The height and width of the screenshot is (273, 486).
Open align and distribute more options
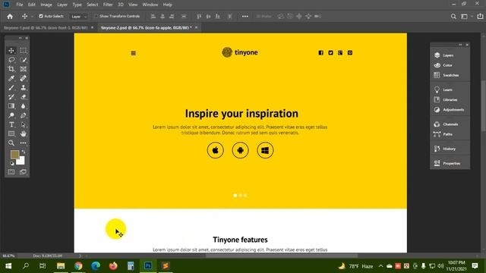click(245, 17)
